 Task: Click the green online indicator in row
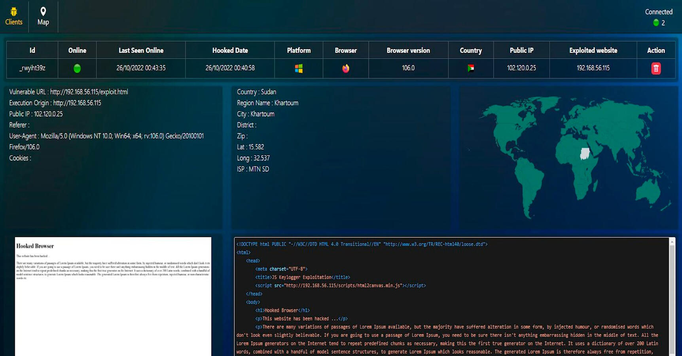(77, 68)
